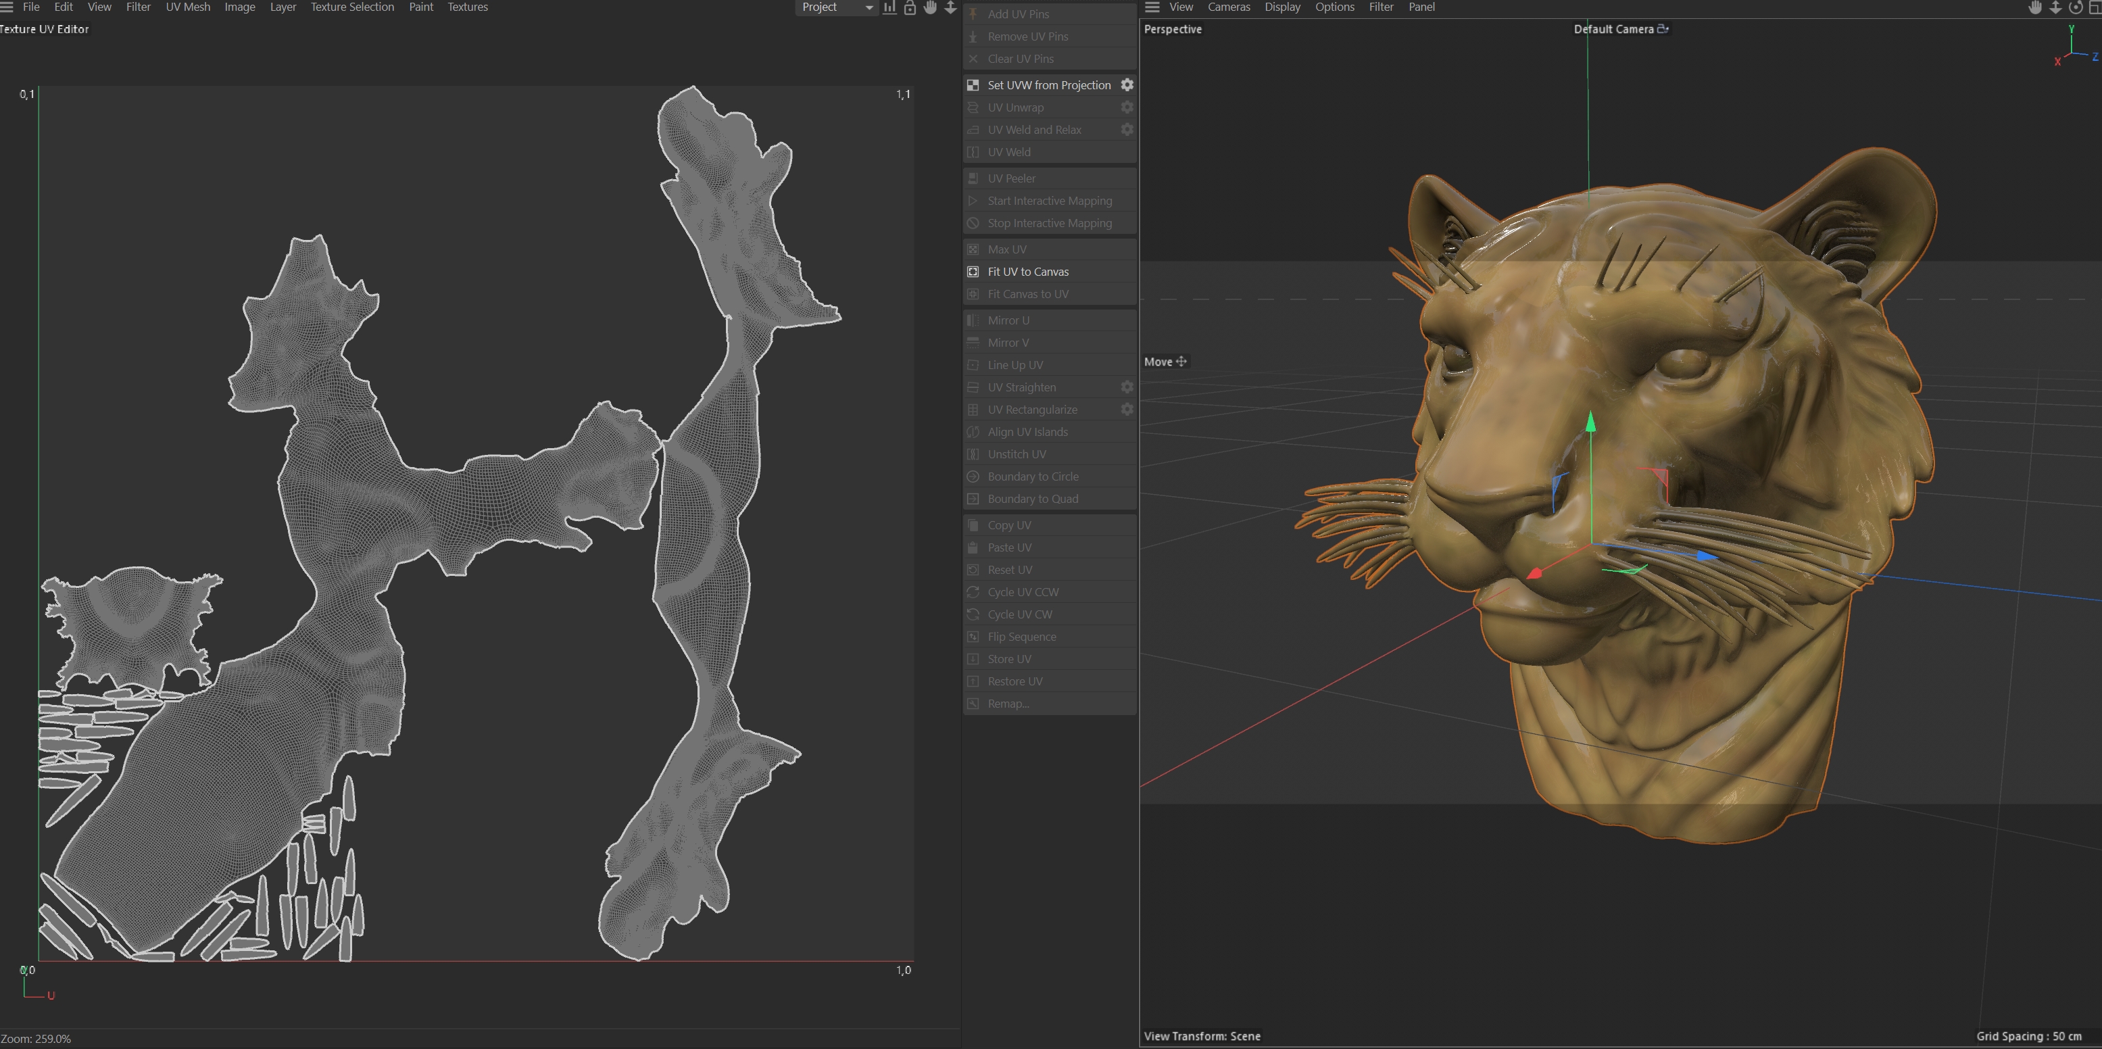Toggle the UV editor lock icon

click(x=910, y=7)
